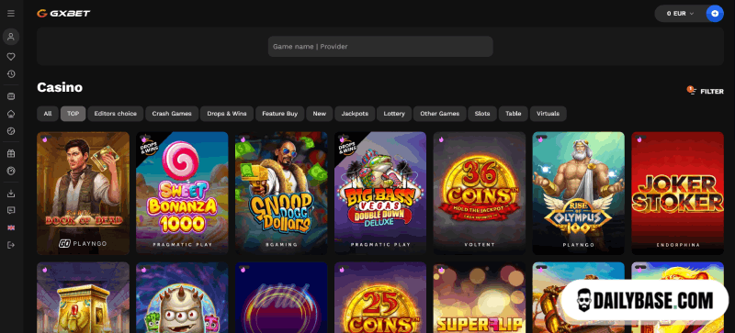Open the spiky monster game thumbnail
The width and height of the screenshot is (735, 333).
pyautogui.click(x=182, y=297)
